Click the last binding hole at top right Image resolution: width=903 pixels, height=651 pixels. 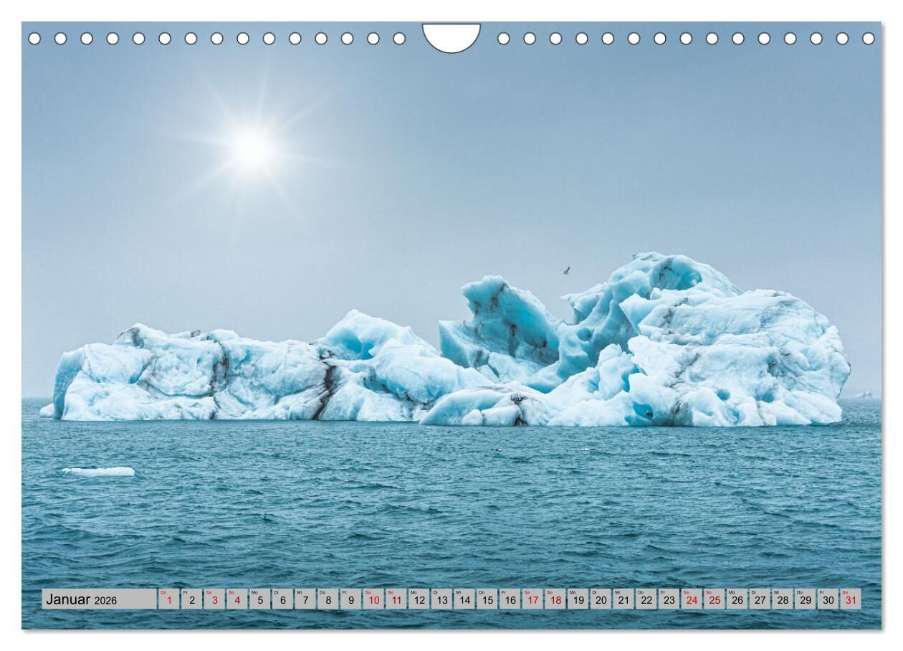click(868, 38)
